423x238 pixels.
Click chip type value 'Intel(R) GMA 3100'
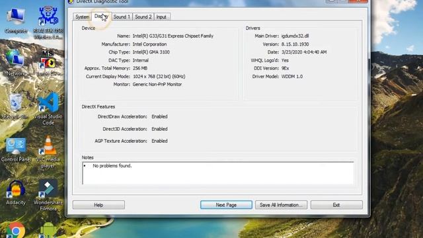pos(151,52)
